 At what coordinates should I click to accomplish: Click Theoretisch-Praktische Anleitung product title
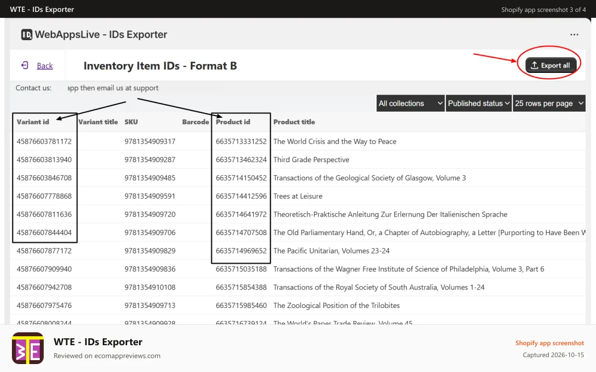390,214
